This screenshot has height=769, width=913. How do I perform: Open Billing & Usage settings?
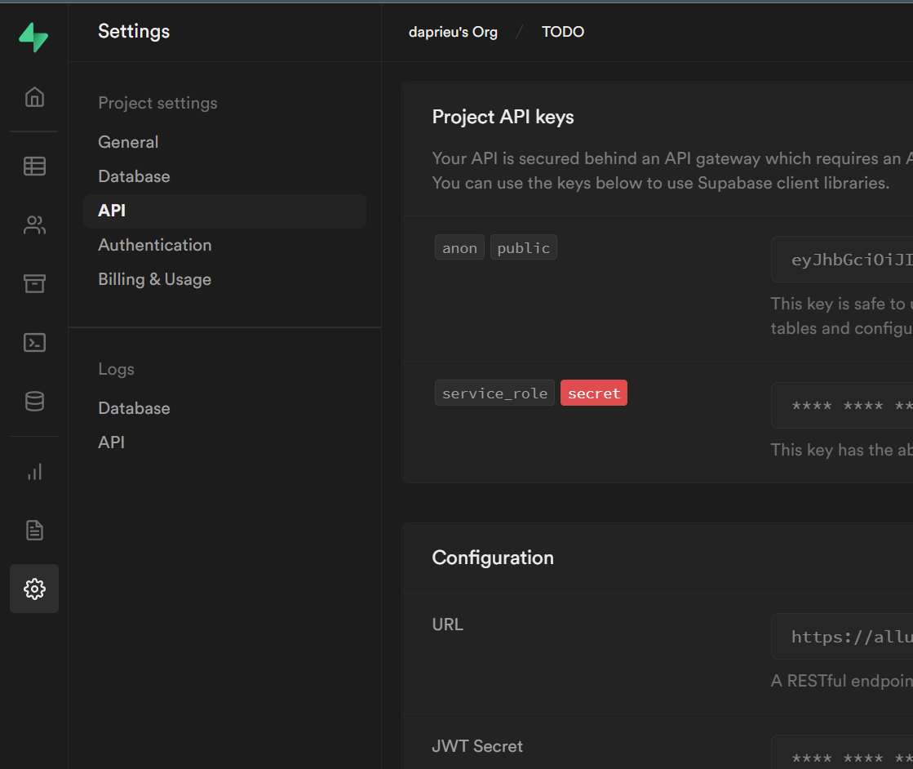tap(154, 280)
